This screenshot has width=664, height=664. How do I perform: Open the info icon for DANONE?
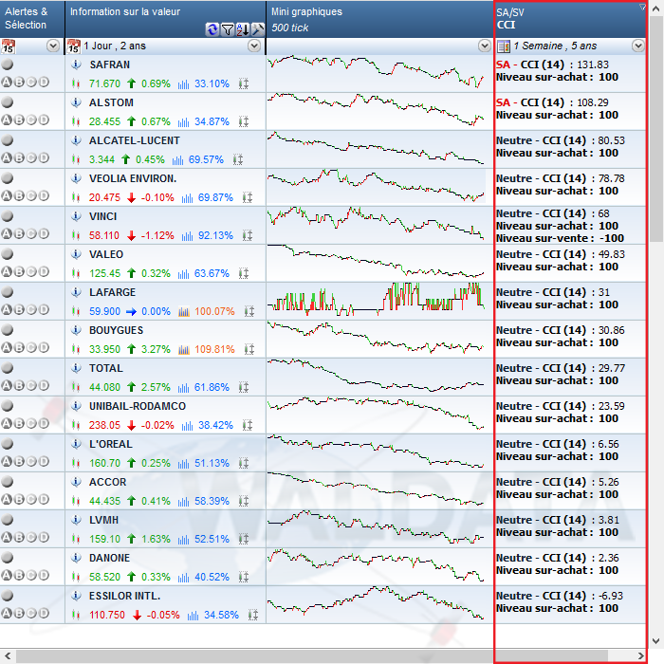[76, 558]
